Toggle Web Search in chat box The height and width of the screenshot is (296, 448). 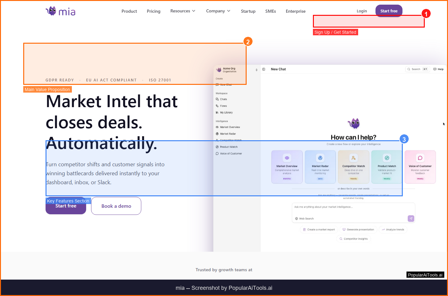[x=304, y=219]
